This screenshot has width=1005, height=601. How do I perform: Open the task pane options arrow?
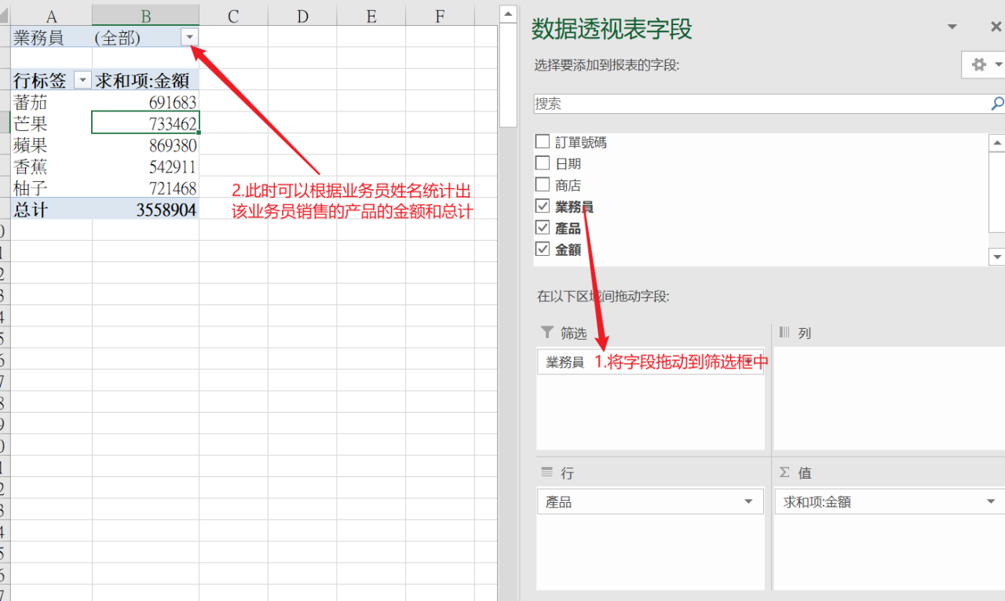click(x=952, y=27)
